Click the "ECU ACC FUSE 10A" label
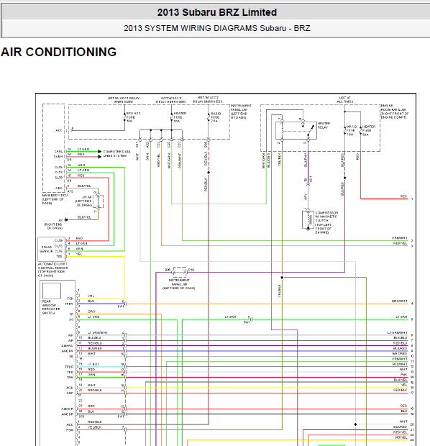Image resolution: width=430 pixels, height=446 pixels. [133, 117]
